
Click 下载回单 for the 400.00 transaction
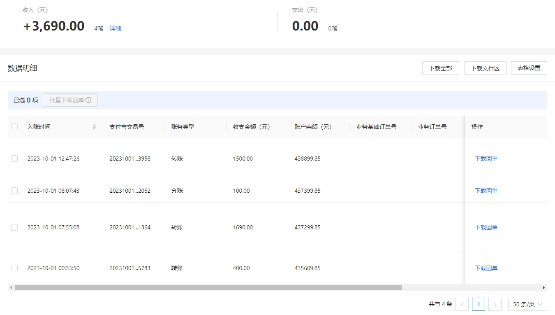point(486,268)
